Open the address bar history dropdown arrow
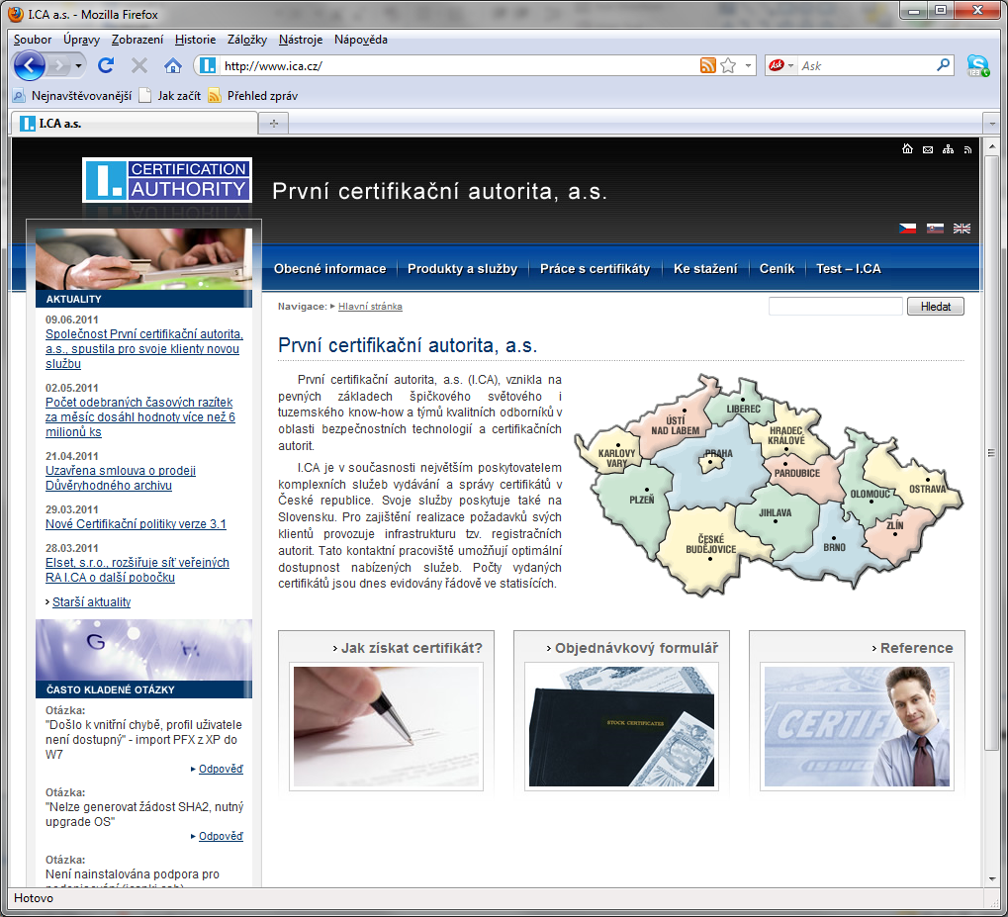Viewport: 1008px width, 917px height. 748,65
